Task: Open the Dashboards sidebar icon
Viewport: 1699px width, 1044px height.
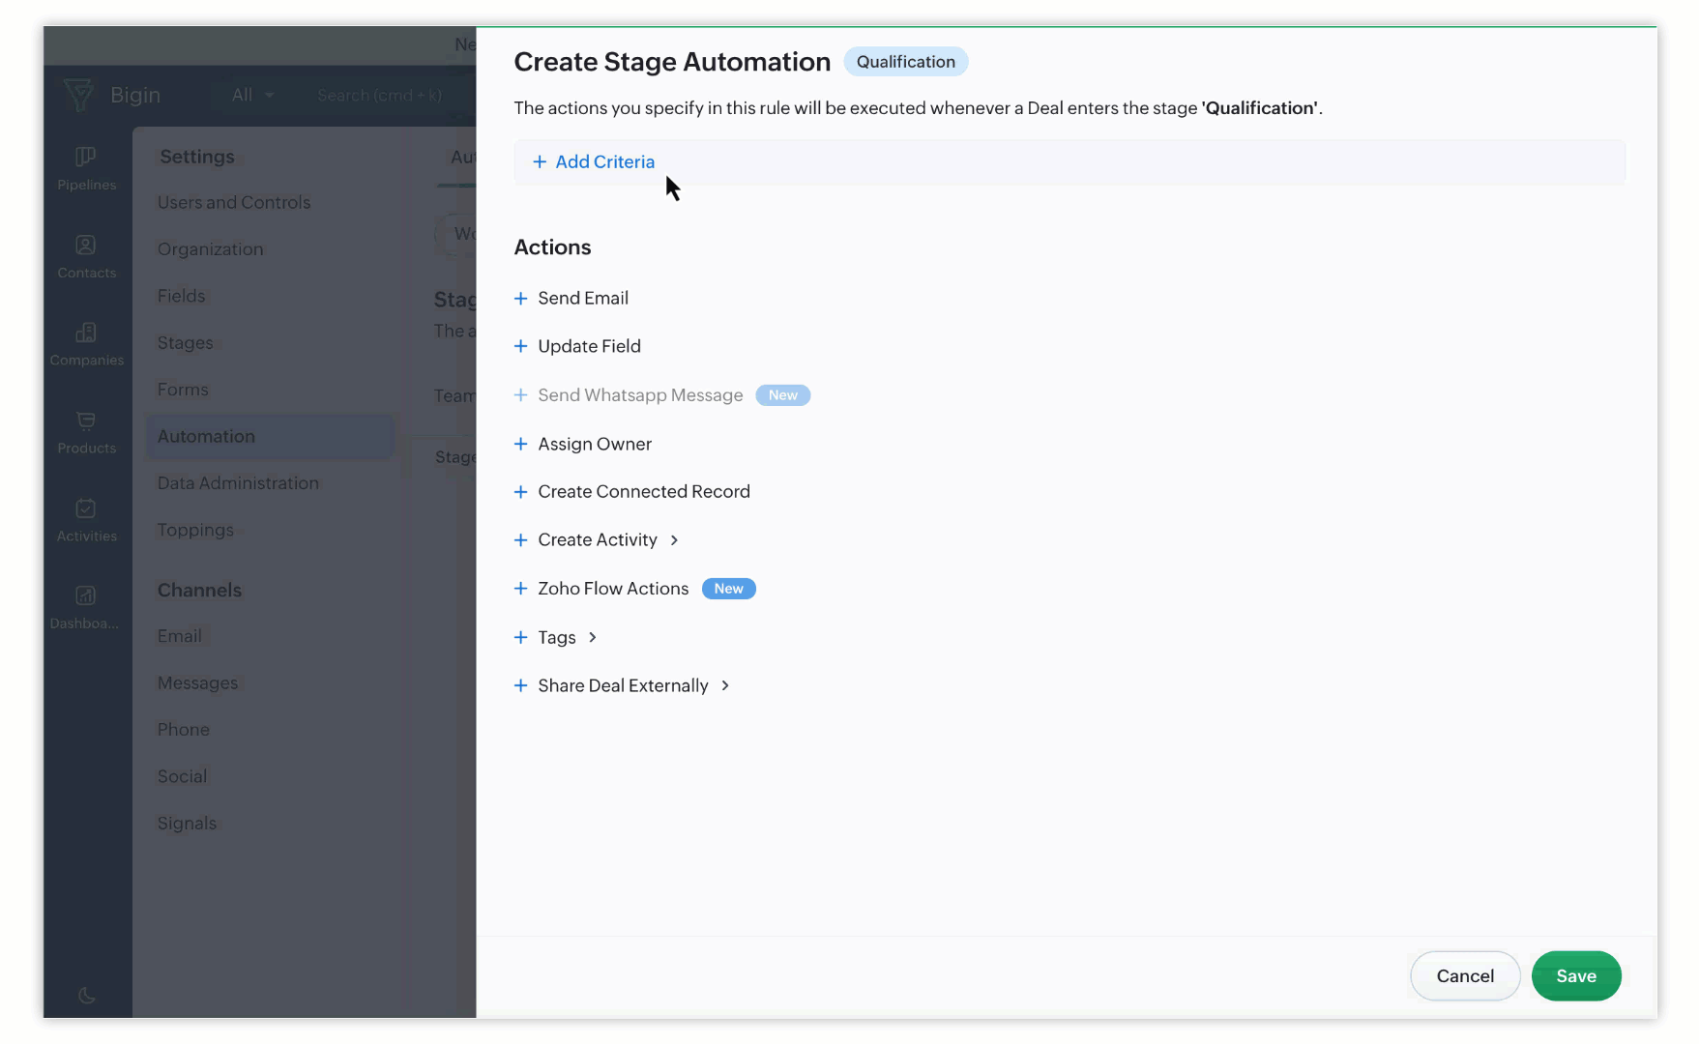Action: click(86, 596)
